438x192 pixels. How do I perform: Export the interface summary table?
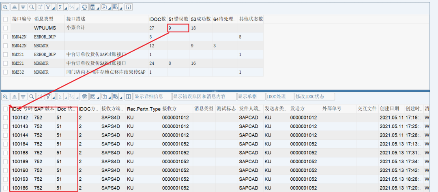105,7
